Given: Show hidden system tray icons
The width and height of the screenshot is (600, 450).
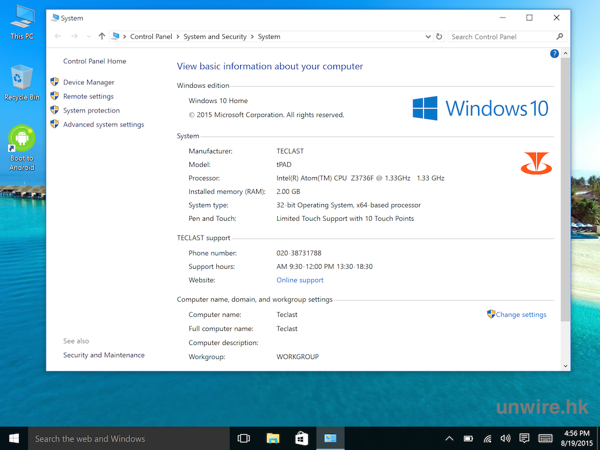Looking at the screenshot, I should (x=449, y=438).
